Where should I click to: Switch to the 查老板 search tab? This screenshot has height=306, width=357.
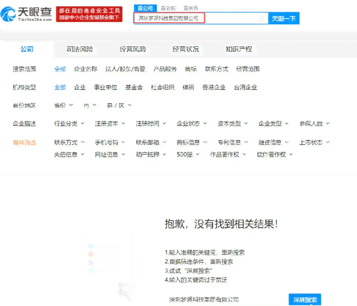click(168, 8)
